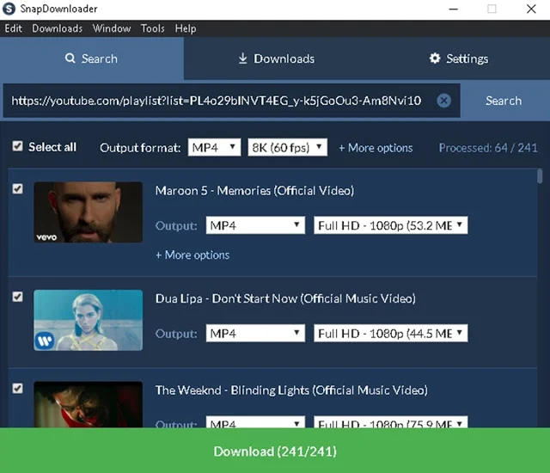Screen dimensions: 550x473
Task: Open Maroon 5 MP4 output dropdown
Action: coord(255,225)
